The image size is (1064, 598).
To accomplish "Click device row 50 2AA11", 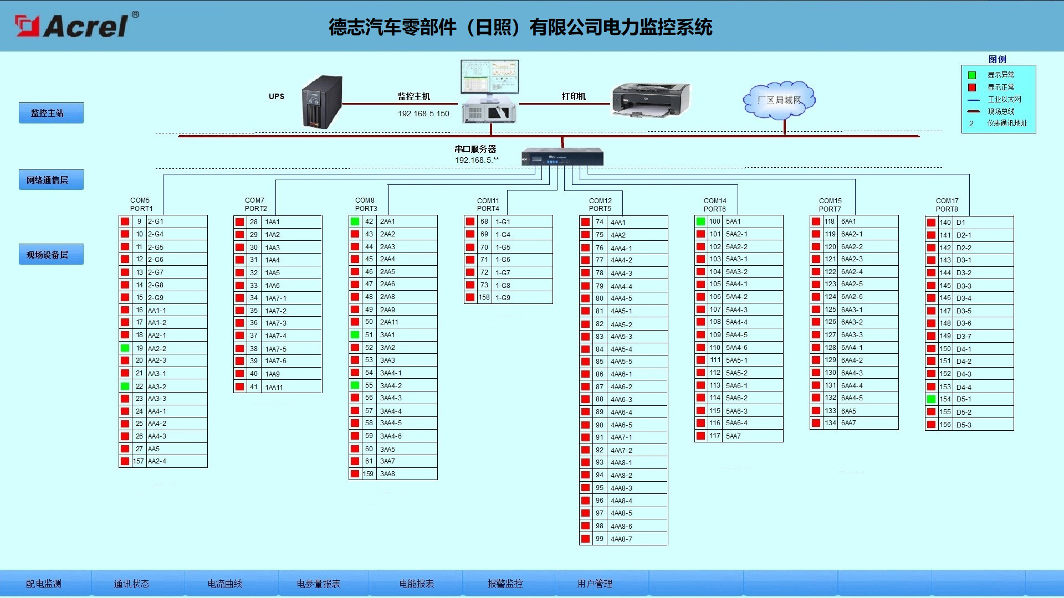I will pyautogui.click(x=393, y=322).
